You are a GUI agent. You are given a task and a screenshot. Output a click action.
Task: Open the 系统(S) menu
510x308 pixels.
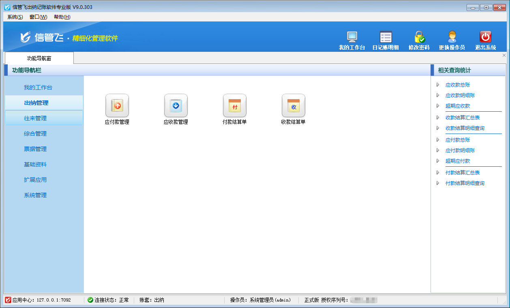click(x=15, y=17)
